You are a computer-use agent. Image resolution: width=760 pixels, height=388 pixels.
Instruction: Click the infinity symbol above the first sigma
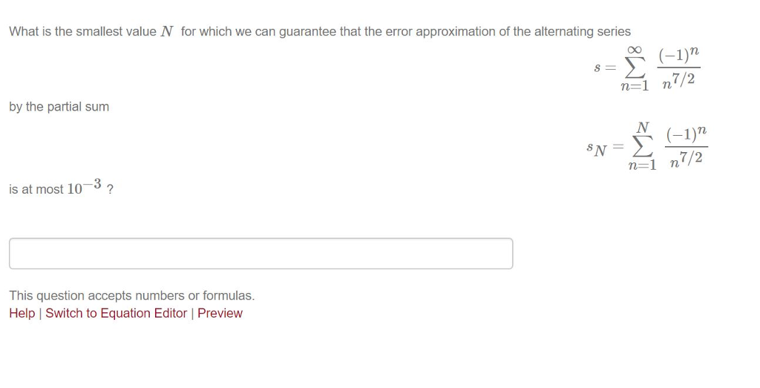coord(634,50)
